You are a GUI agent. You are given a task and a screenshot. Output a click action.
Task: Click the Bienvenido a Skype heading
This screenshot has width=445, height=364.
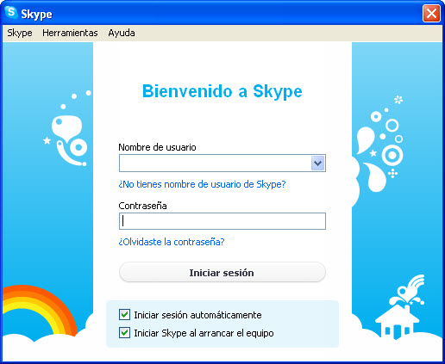point(222,91)
